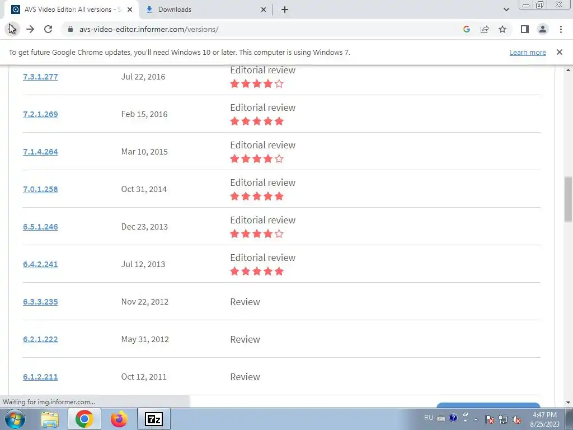Screen dimensions: 573x430
Task: Dismiss the Chrome update notification bar
Action: click(560, 52)
